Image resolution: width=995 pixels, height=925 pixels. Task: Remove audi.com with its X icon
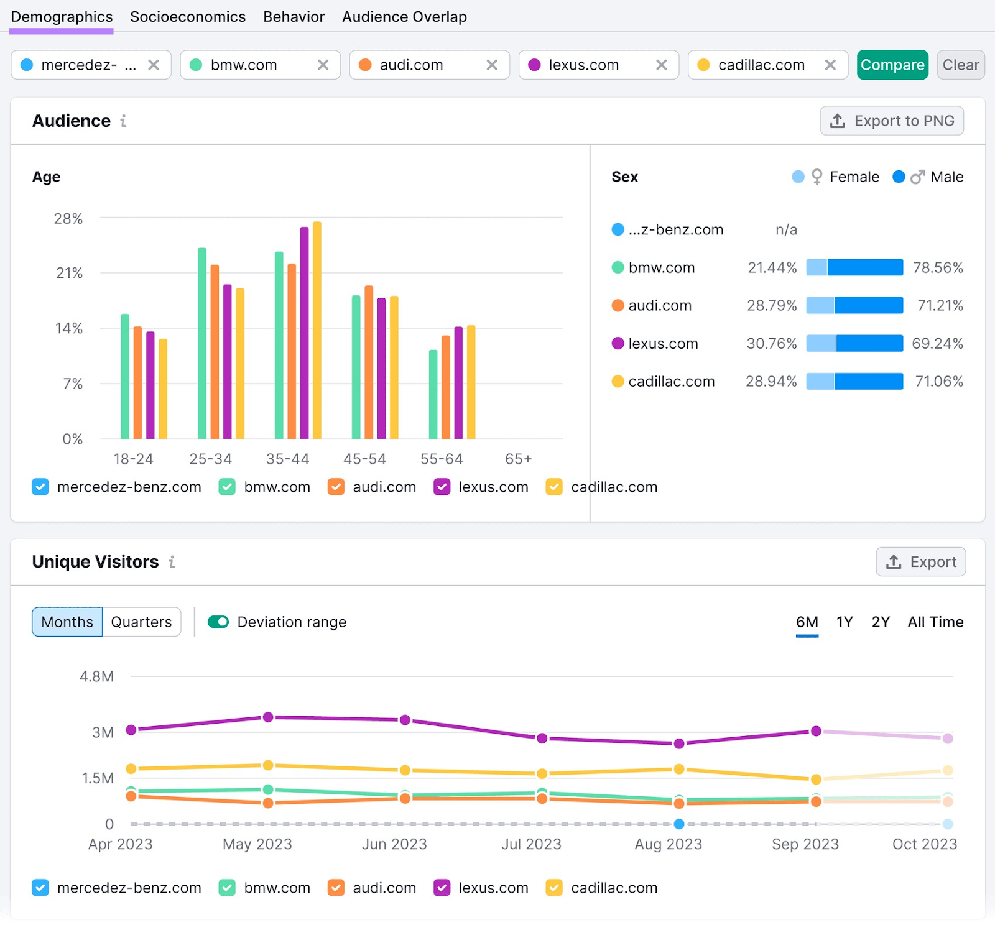492,65
